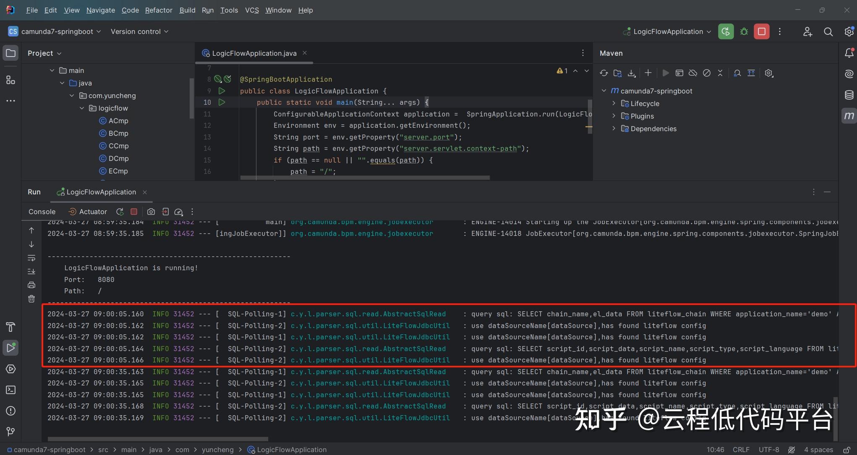857x455 pixels.
Task: Click the Rerun LogicFlowApplication icon
Action: [726, 31]
